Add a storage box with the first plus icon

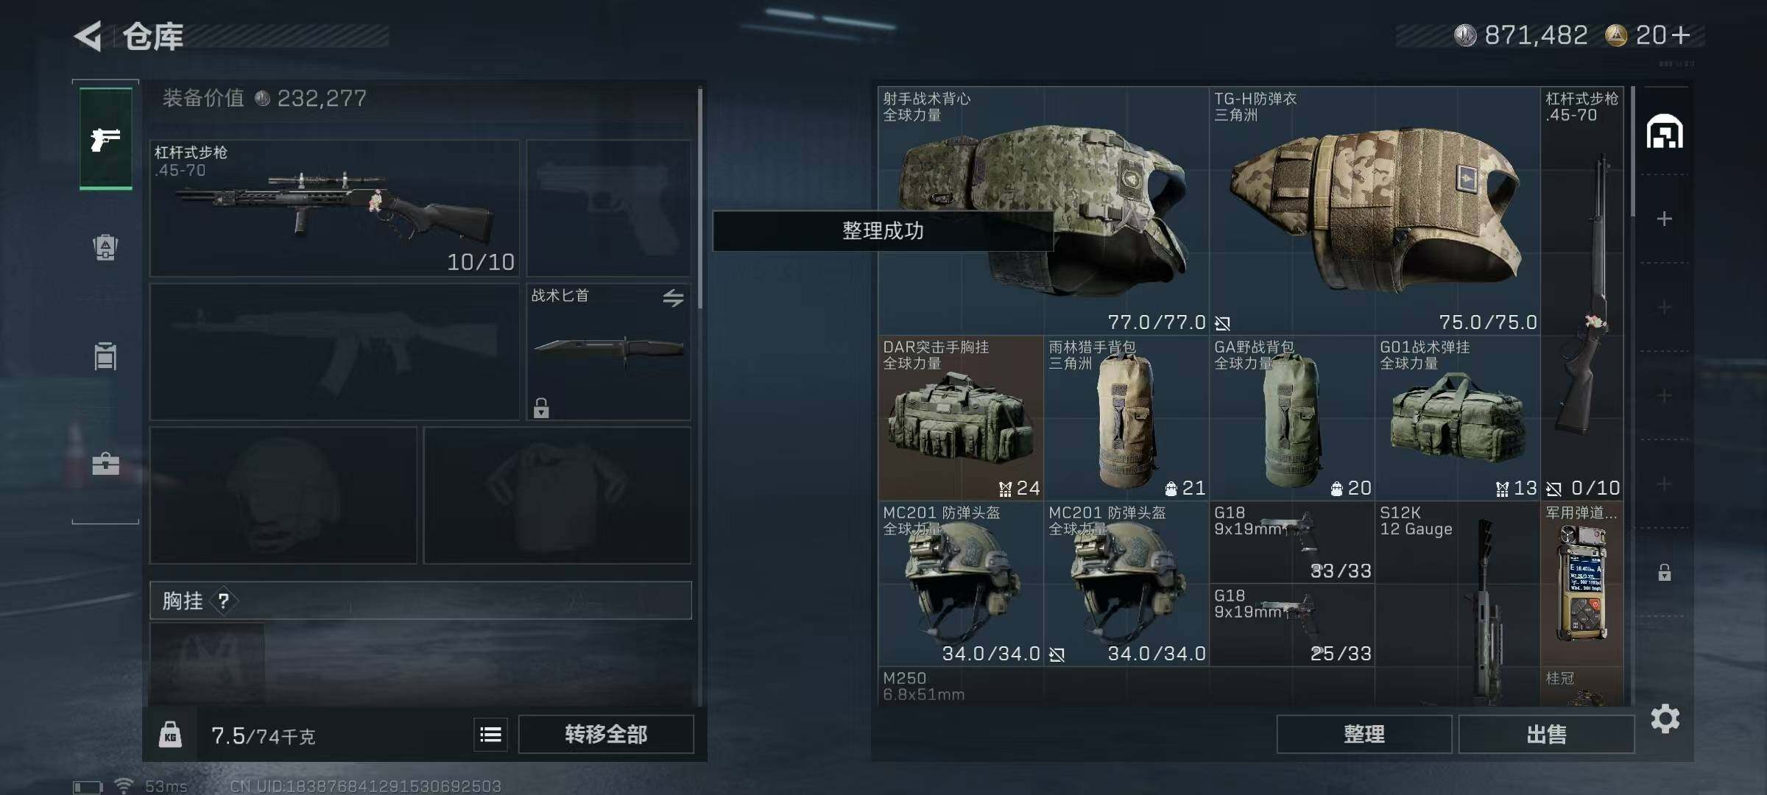(1664, 219)
